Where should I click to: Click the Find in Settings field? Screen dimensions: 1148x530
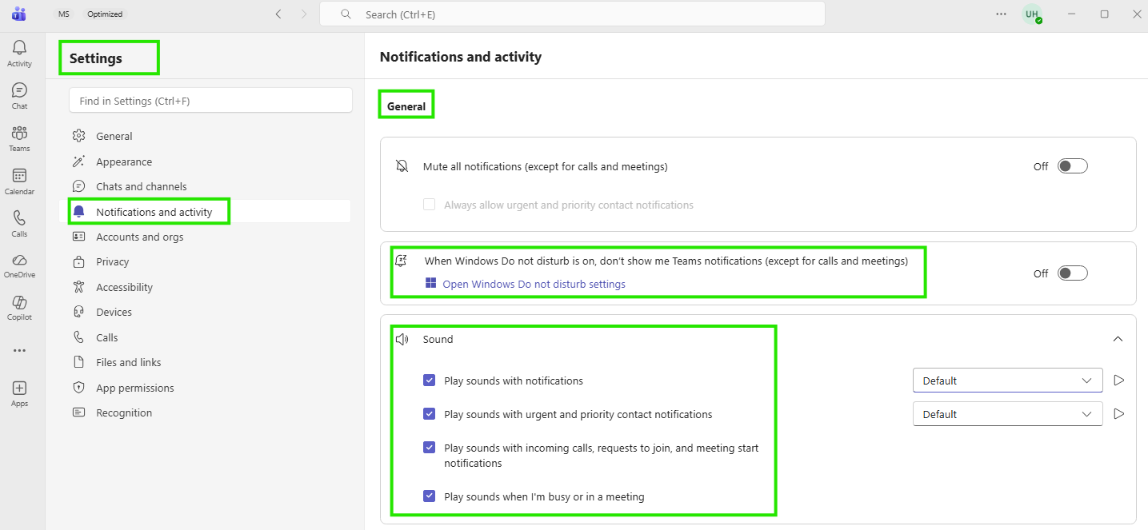[210, 100]
